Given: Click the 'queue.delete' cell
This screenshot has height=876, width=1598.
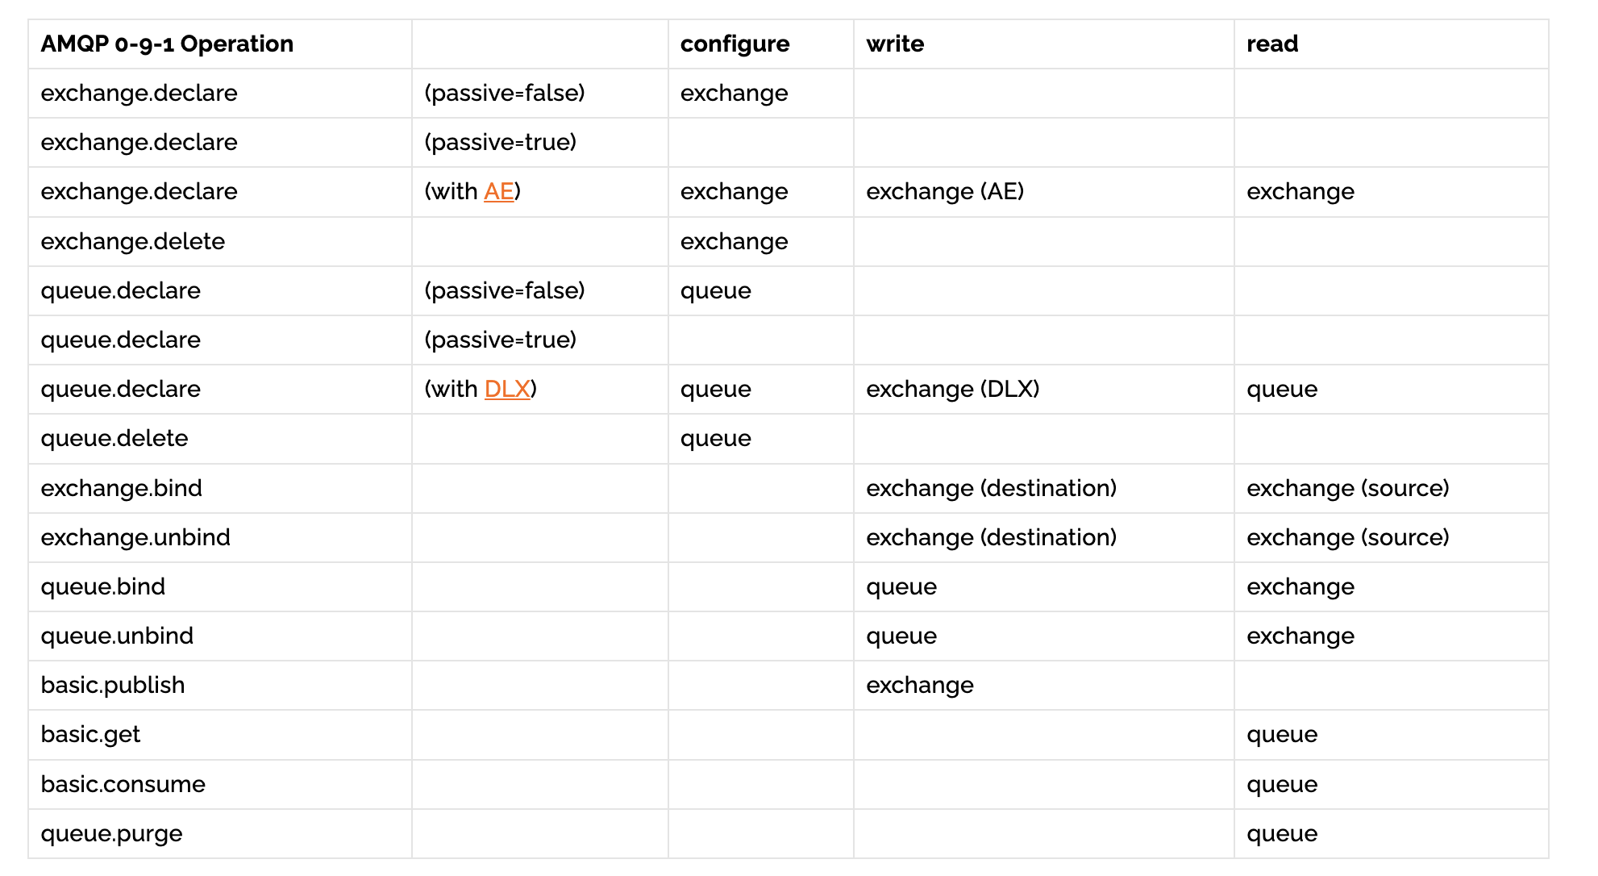Looking at the screenshot, I should [x=114, y=439].
